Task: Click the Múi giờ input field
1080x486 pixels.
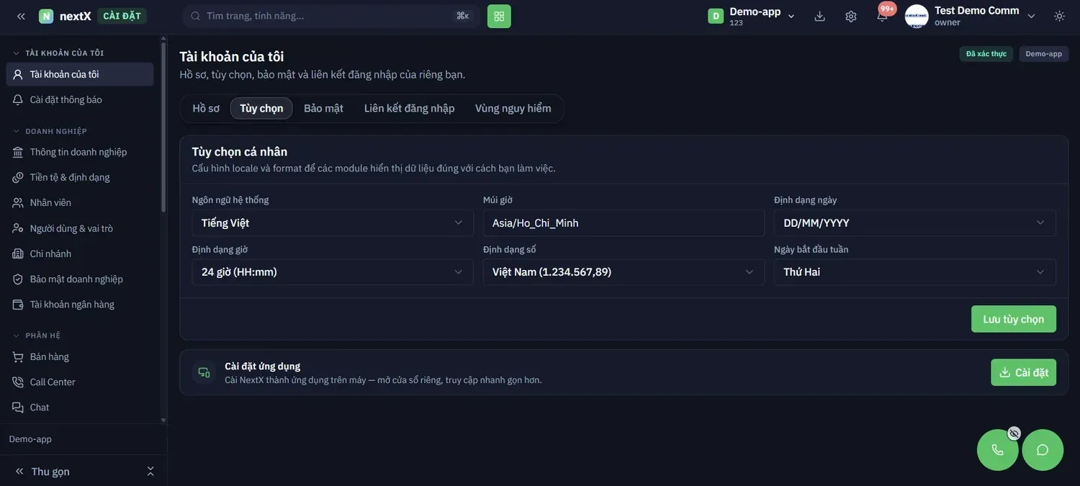Action: click(x=624, y=222)
